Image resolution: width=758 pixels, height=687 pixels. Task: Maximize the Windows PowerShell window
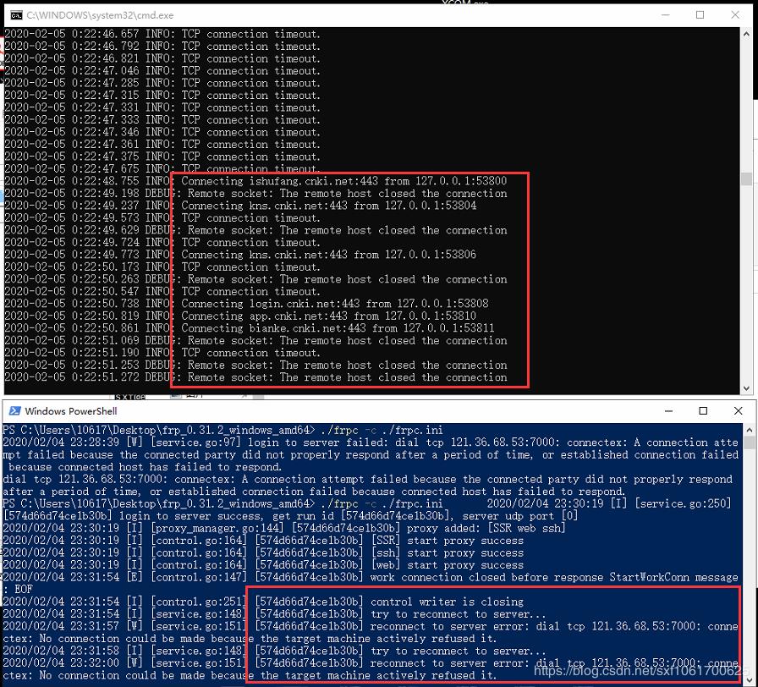click(x=703, y=411)
